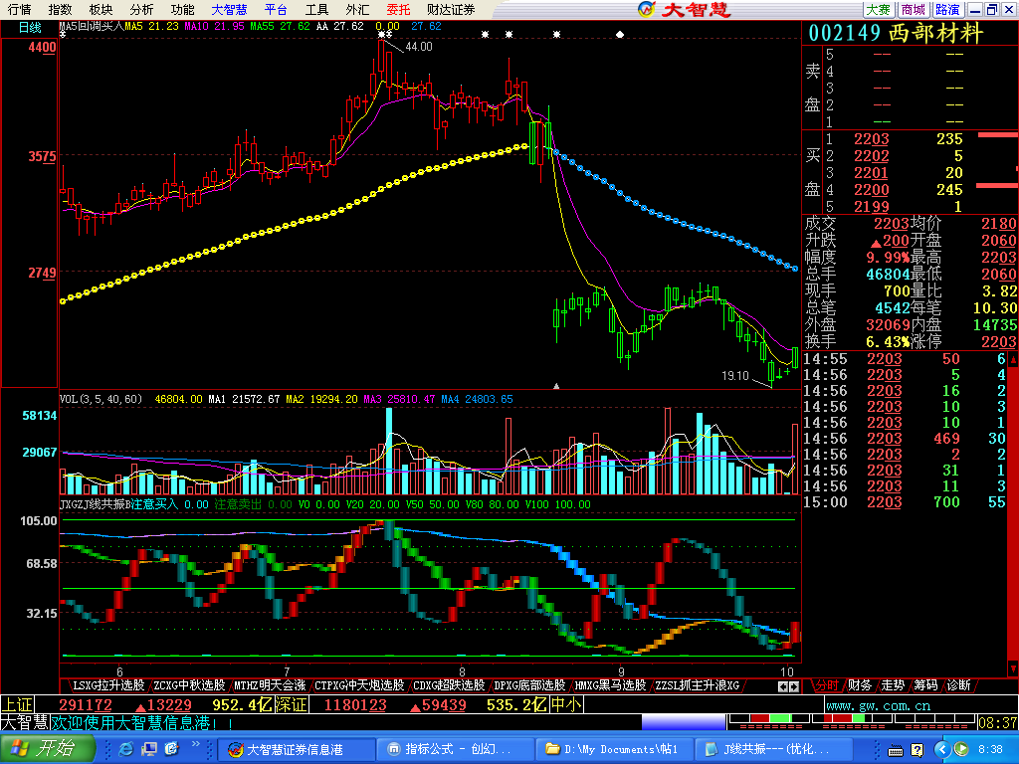Open the 指数 menu
The width and height of the screenshot is (1019, 764).
pyautogui.click(x=60, y=10)
